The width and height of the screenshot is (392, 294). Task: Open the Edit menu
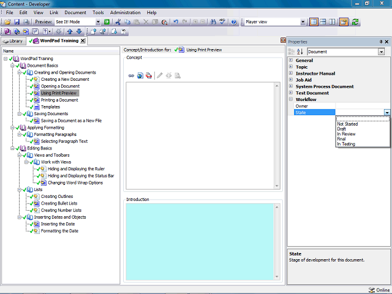[23, 12]
